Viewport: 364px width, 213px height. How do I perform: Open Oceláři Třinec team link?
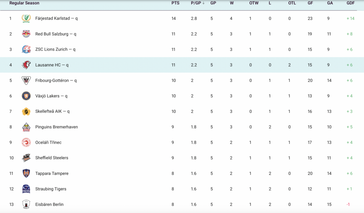(48, 142)
